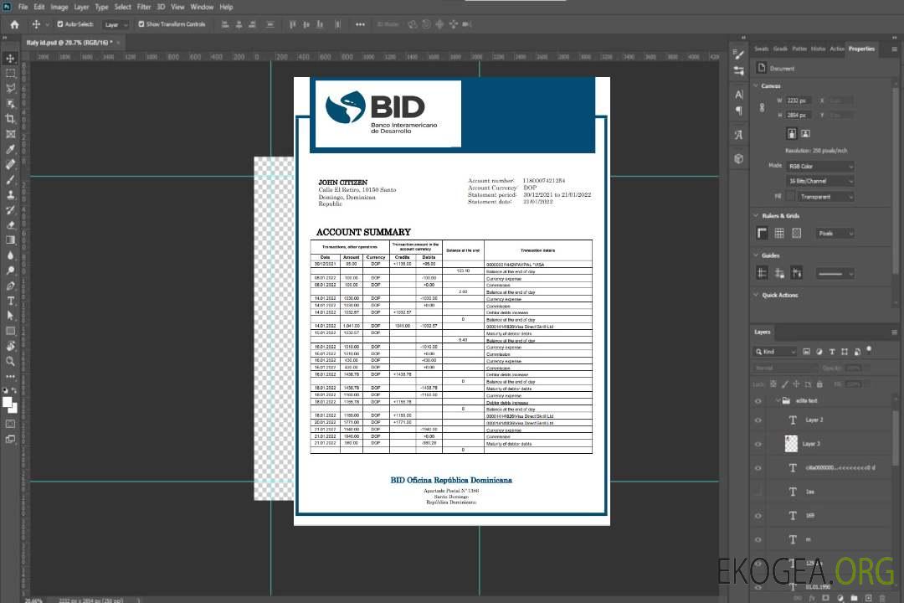Select the Crop tool

point(10,119)
